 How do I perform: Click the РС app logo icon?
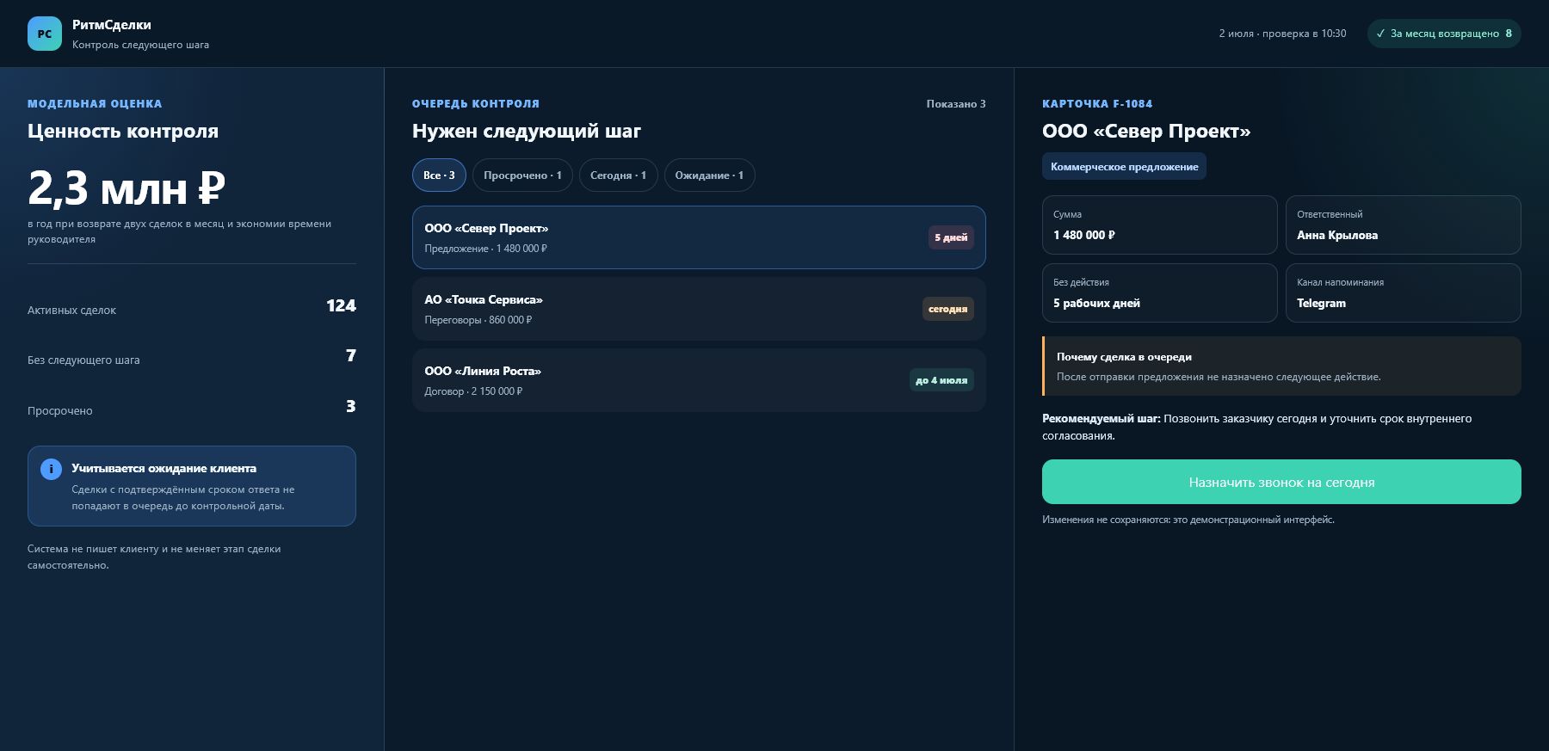coord(45,34)
